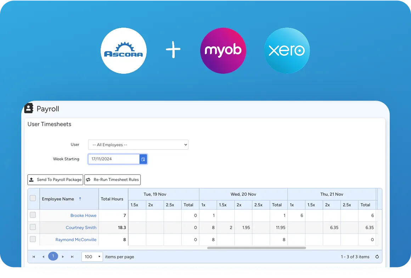Click the Xero logo circle
411x278 pixels.
(x=287, y=51)
